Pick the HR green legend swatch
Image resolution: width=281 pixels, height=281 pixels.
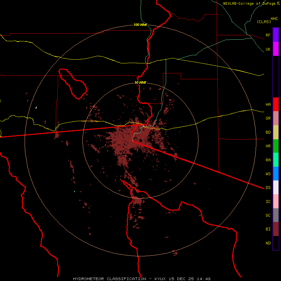(x=276, y=146)
